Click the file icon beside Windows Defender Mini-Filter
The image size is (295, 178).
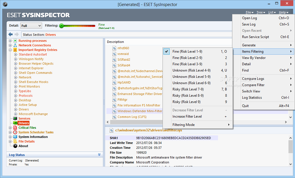pos(114,111)
